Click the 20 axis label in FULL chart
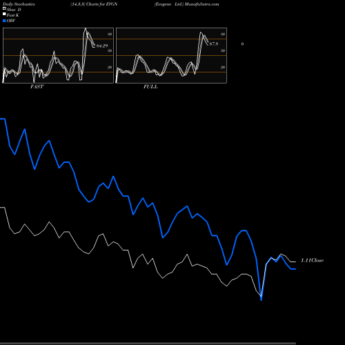 pyautogui.click(x=223, y=67)
